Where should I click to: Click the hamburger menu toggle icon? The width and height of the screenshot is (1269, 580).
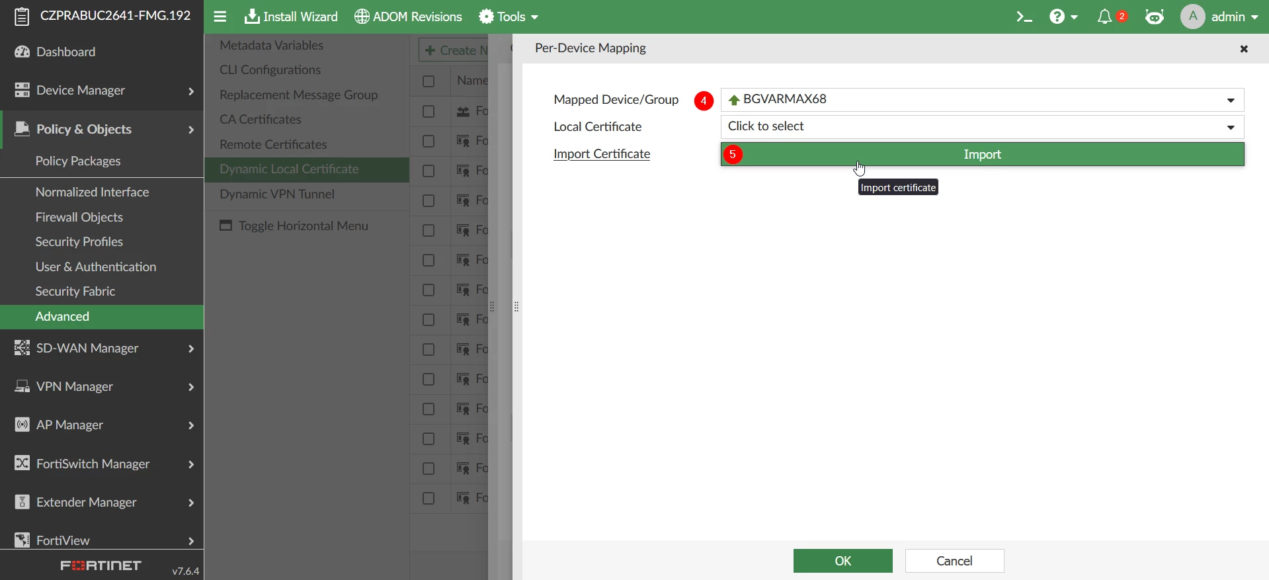[x=220, y=17]
